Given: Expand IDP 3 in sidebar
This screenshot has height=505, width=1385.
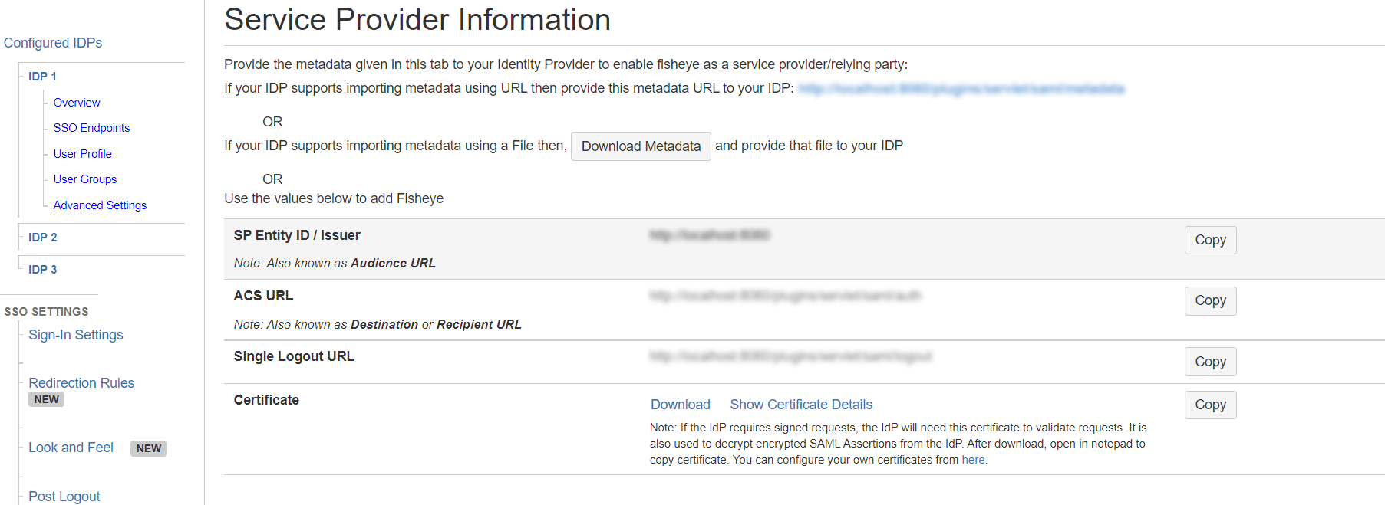Looking at the screenshot, I should [x=42, y=270].
